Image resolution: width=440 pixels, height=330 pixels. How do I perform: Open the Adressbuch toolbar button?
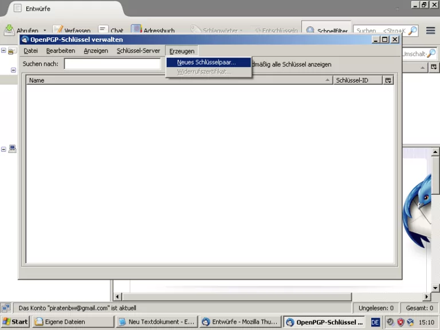pos(153,30)
